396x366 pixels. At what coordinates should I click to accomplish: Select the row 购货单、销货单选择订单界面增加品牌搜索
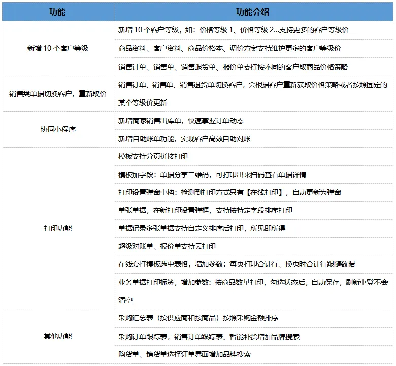(253, 354)
